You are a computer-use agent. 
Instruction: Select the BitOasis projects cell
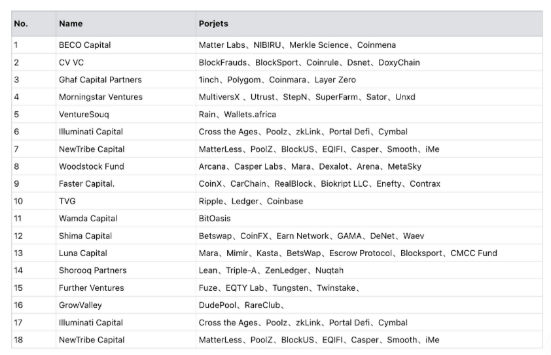pos(215,218)
